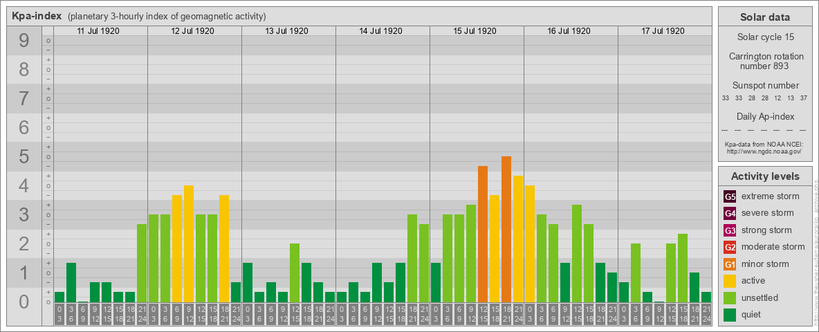Click the dark green 3-6 bar on 11 Jul

click(71, 282)
